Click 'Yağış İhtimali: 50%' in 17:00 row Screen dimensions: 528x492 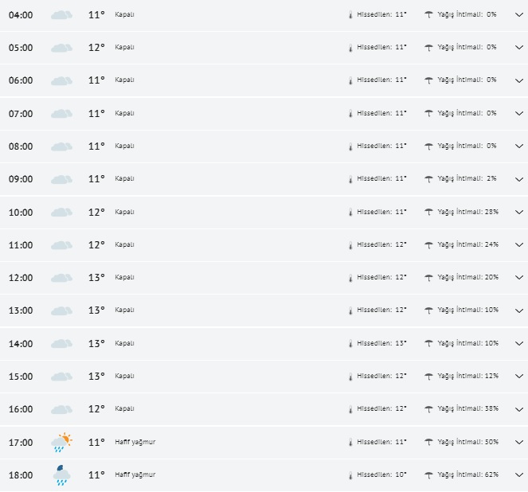click(468, 442)
